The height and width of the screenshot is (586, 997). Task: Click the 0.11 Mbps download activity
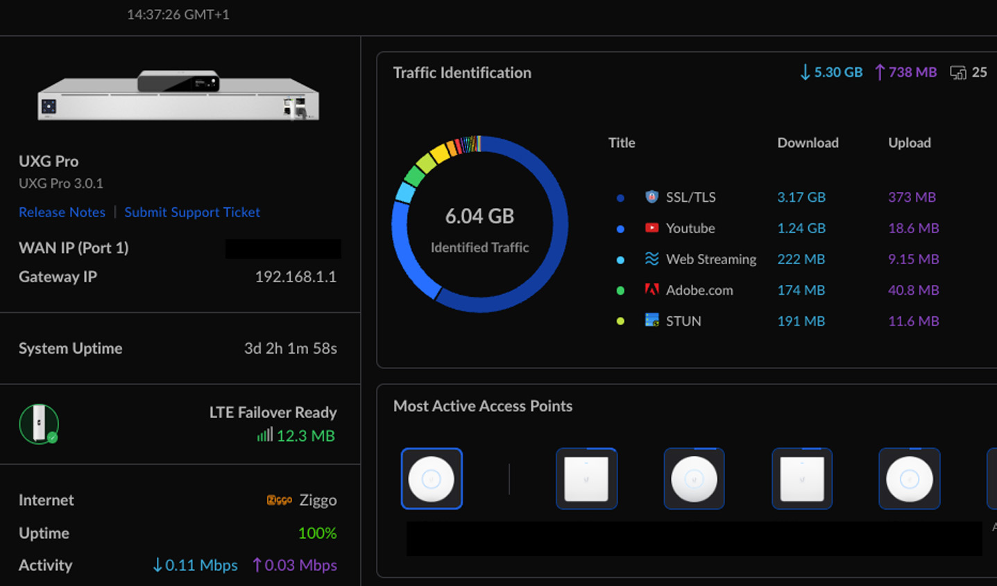[x=195, y=565]
